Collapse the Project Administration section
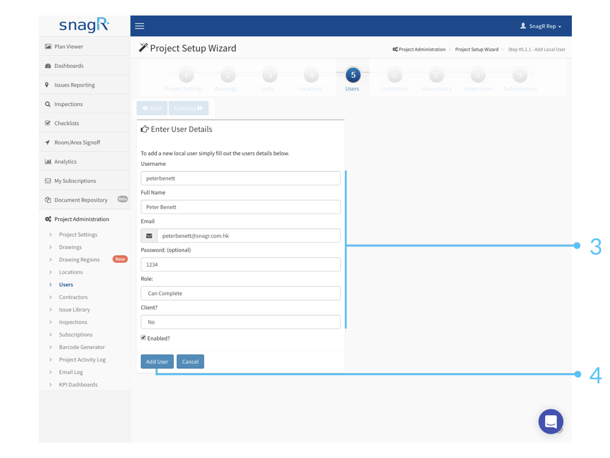Screen dimensions: 610x458 click(85, 219)
